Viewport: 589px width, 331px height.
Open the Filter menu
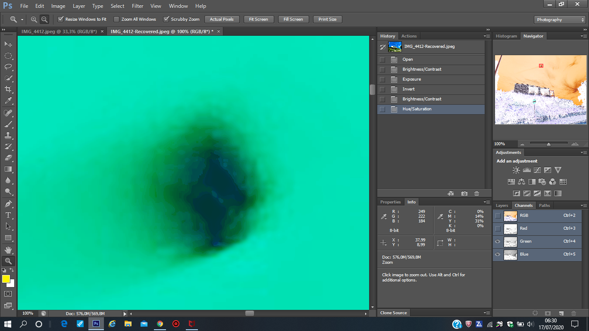point(138,6)
